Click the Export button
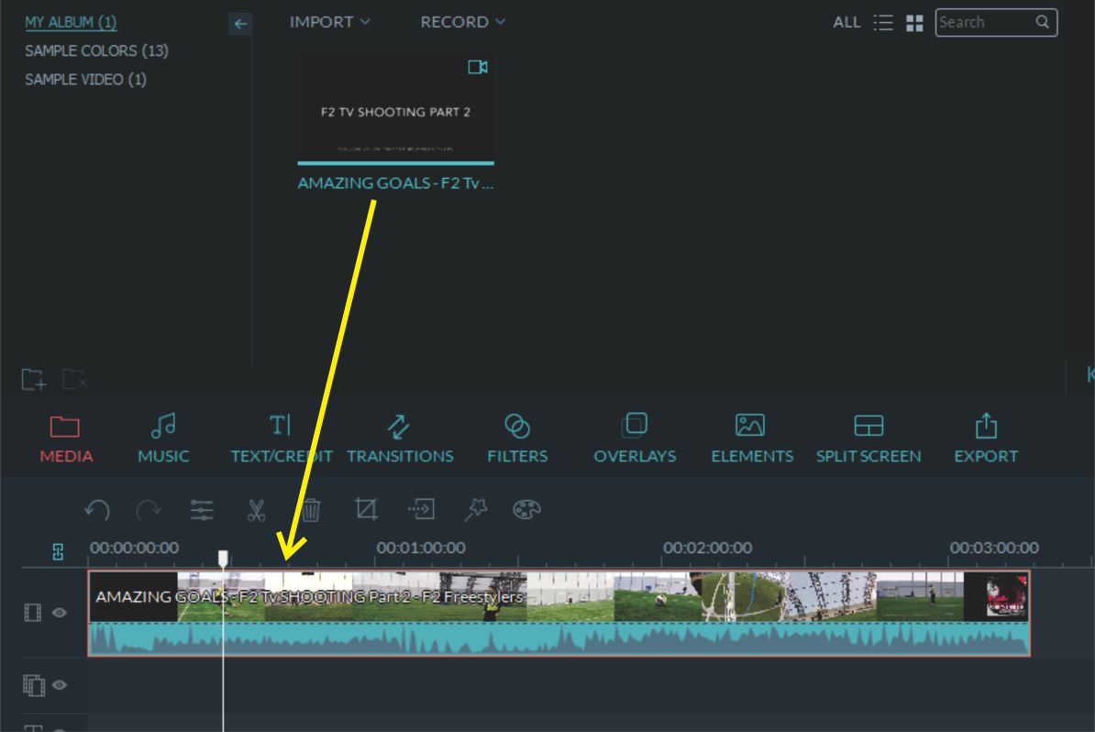1095x732 pixels. (986, 439)
